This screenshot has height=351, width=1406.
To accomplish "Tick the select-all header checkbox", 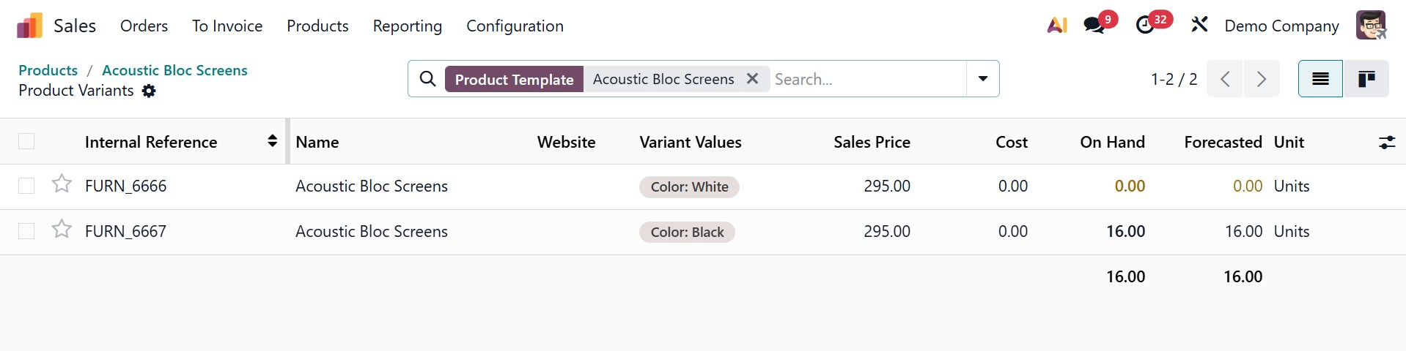I will (26, 141).
